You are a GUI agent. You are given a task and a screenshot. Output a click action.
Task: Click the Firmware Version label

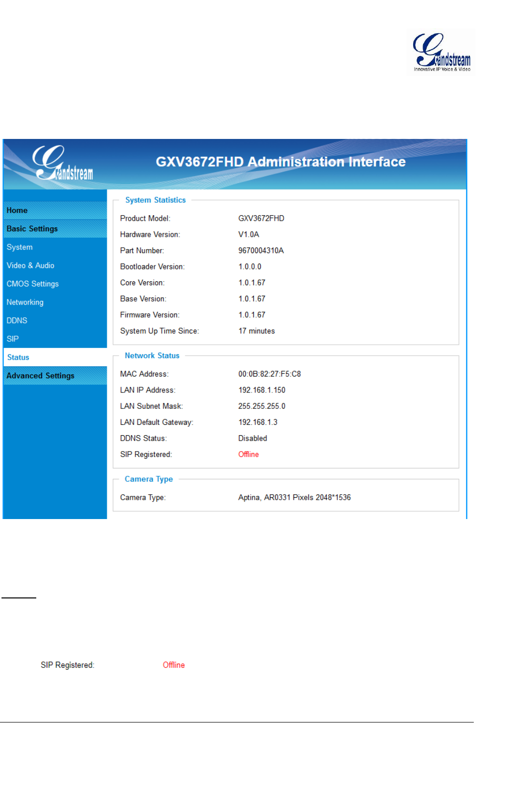(x=149, y=315)
